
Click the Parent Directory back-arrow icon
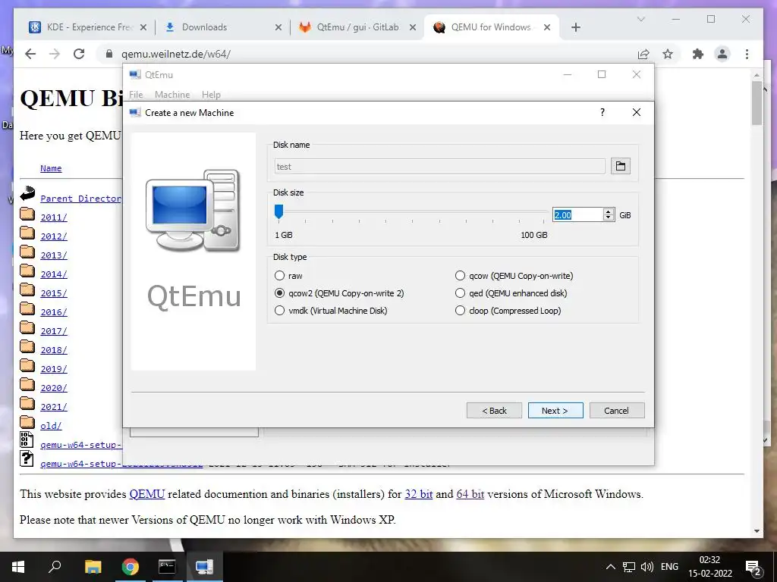(x=28, y=193)
